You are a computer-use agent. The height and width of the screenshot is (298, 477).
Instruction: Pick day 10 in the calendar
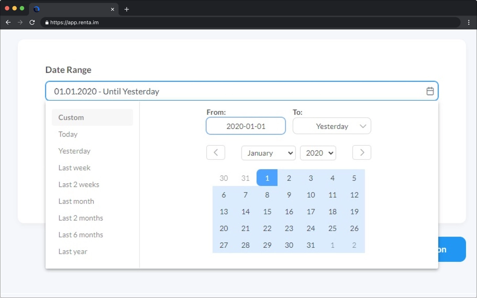(x=310, y=195)
